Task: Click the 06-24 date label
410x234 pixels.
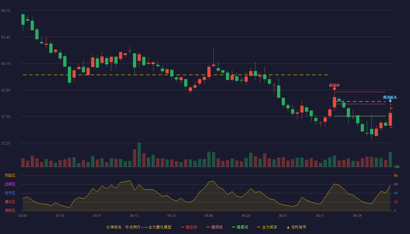Action: point(357,216)
